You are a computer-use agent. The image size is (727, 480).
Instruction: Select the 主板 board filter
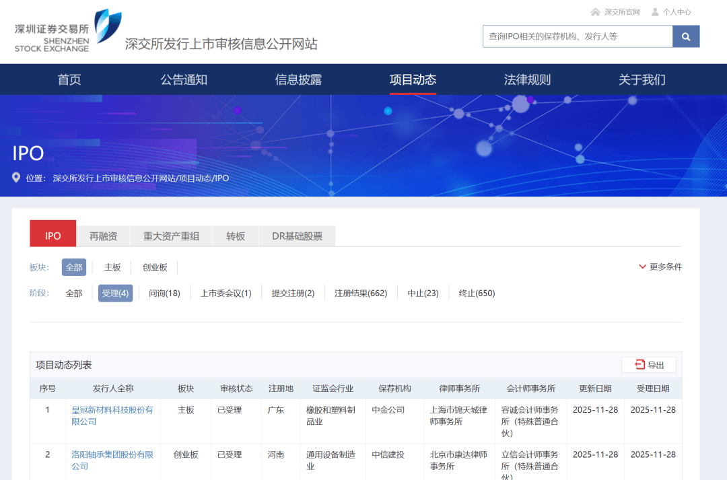tap(112, 267)
